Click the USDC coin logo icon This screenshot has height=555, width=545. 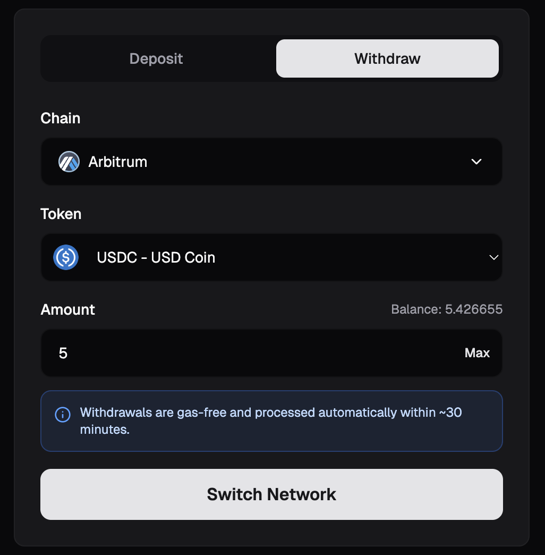point(66,257)
